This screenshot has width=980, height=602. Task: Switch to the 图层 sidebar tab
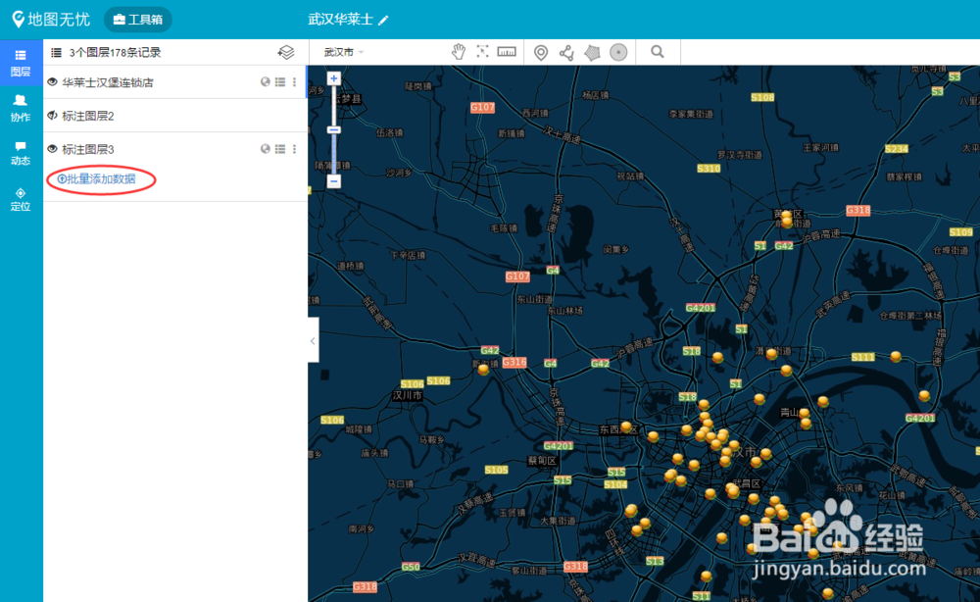click(21, 63)
